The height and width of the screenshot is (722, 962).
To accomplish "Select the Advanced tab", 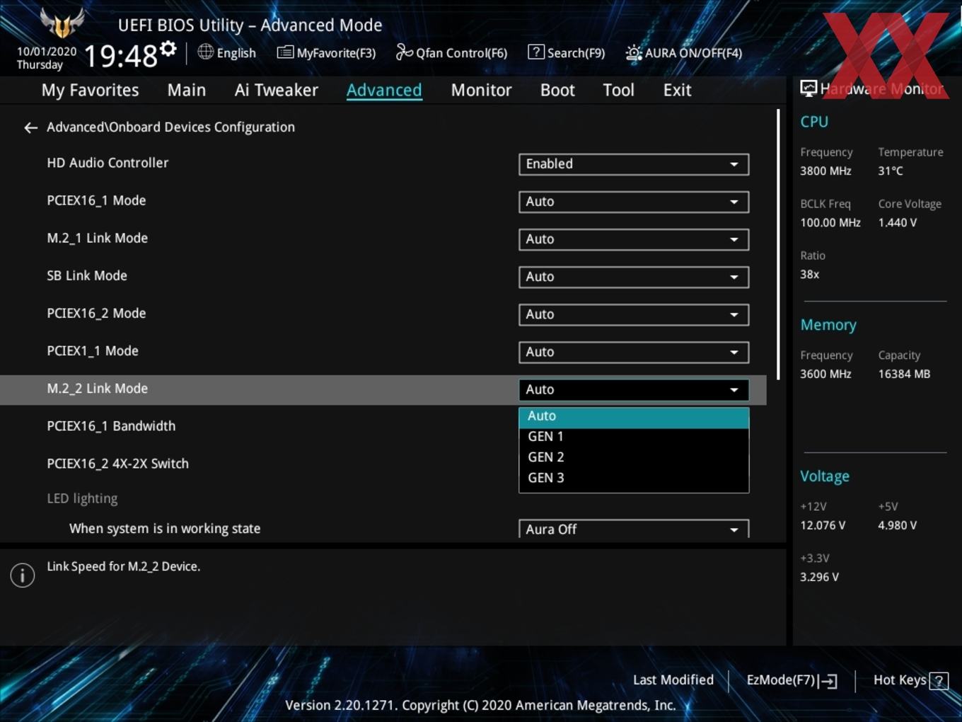I will 384,90.
